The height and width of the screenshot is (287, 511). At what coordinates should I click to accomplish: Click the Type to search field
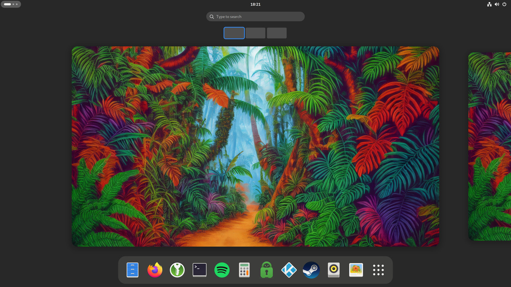[255, 16]
